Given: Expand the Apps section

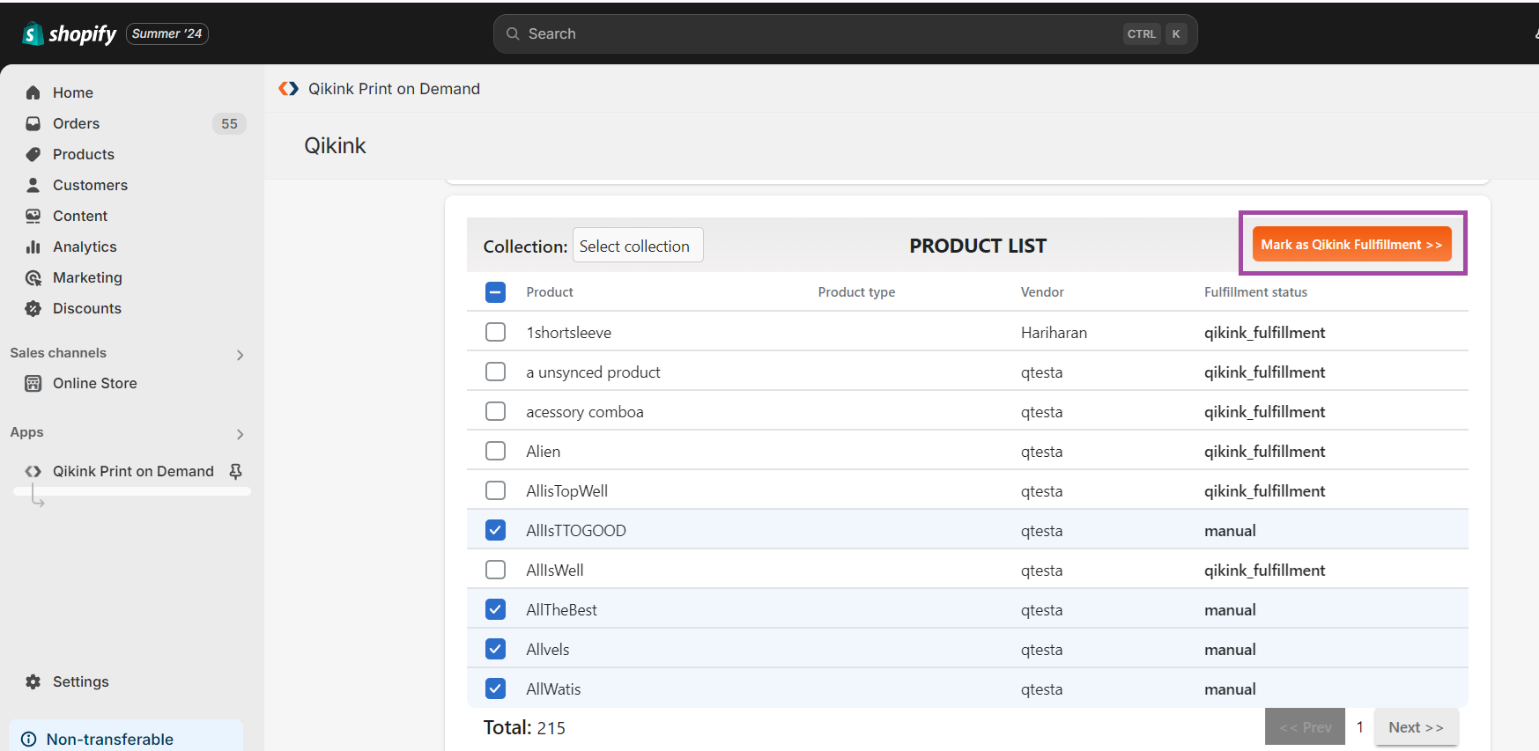Looking at the screenshot, I should [240, 434].
